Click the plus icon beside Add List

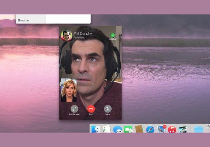pyautogui.click(x=19, y=20)
